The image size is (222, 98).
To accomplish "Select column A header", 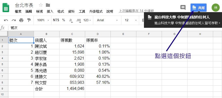I will click(x=21, y=34).
